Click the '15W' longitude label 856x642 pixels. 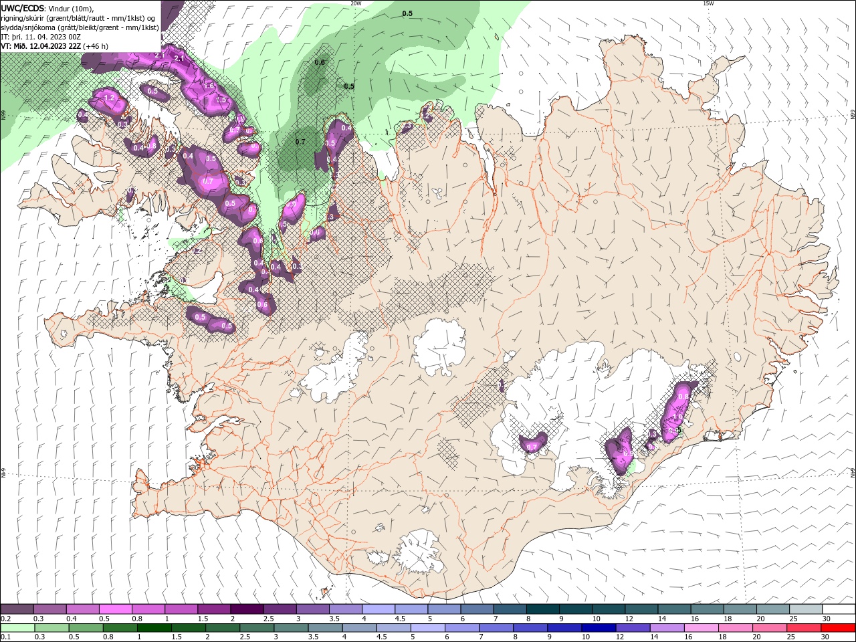pos(708,3)
